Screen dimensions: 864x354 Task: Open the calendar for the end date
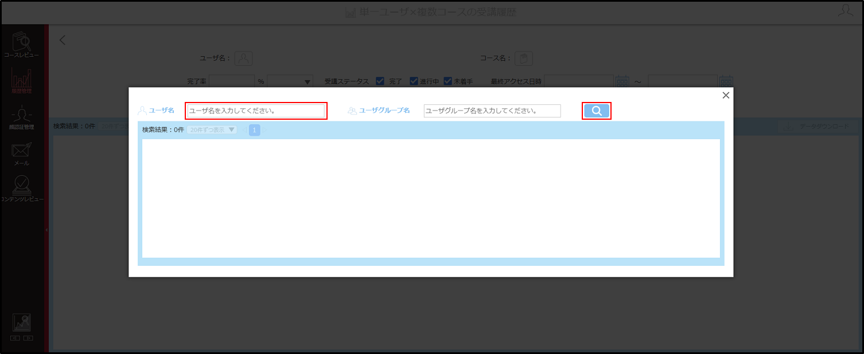pos(726,81)
